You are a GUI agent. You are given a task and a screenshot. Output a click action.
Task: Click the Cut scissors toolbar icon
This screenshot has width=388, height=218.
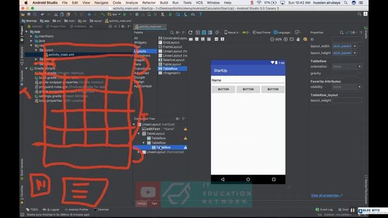[x=56, y=15]
